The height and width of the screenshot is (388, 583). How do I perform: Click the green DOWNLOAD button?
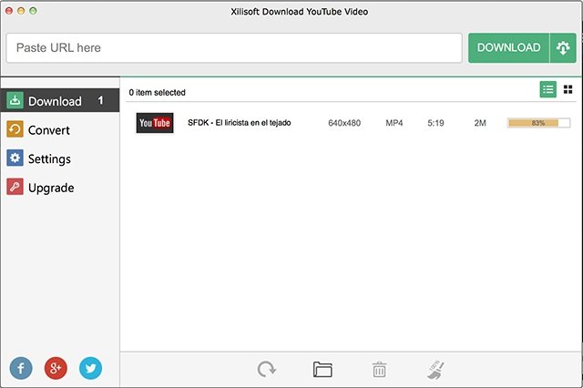coord(508,48)
